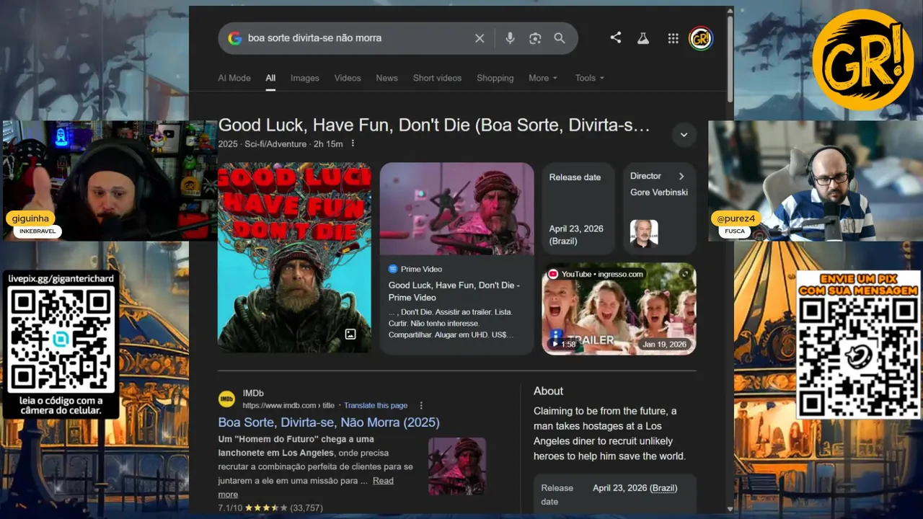This screenshot has width=923, height=519.
Task: Click the livepix.gg/giganterichard QR code
Action: click(x=61, y=339)
